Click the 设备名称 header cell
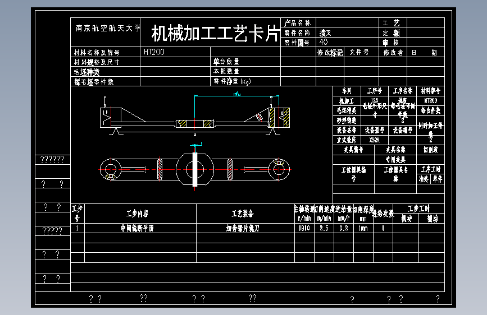Screen dimensions: 487x315 click(347, 130)
